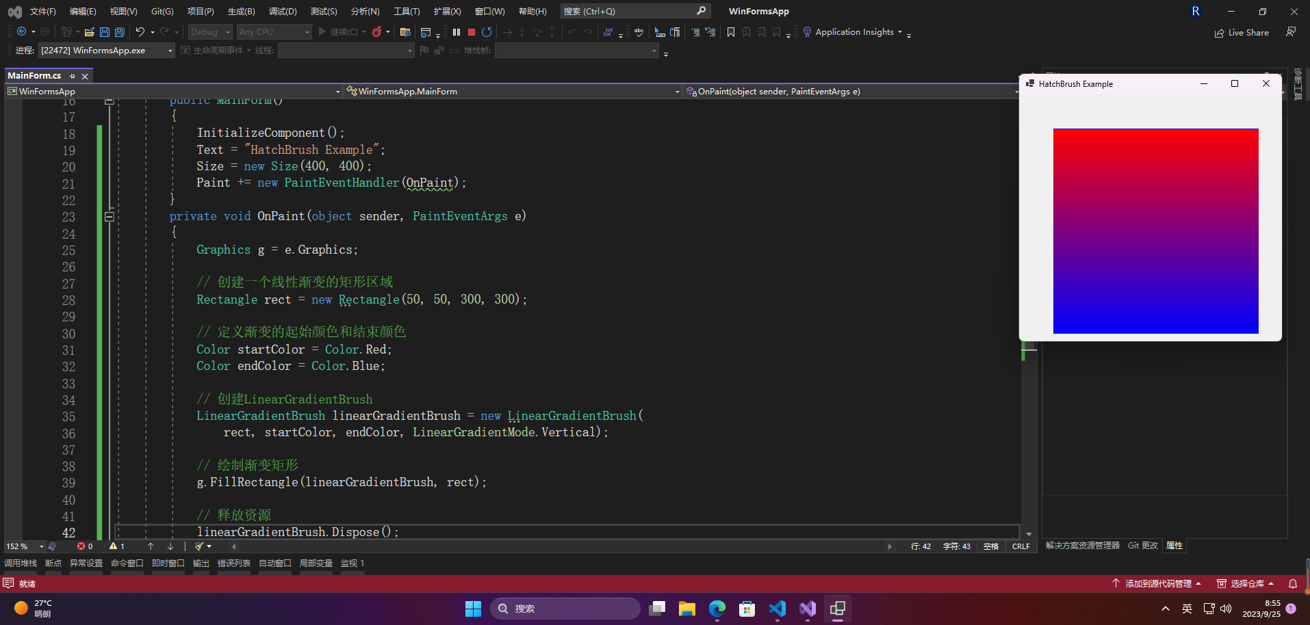Click the title bar search box

635,11
